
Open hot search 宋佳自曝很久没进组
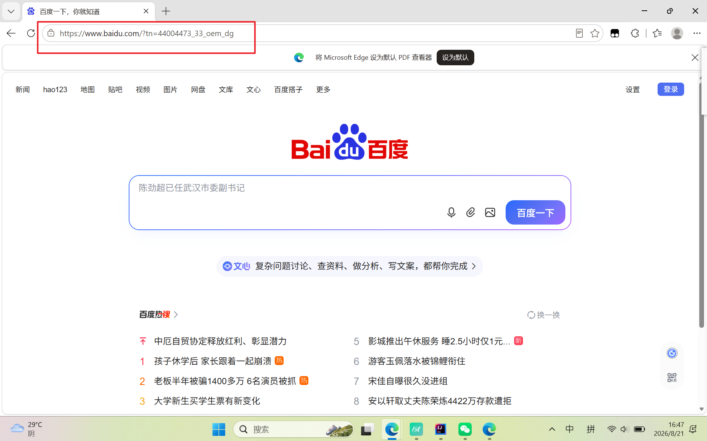[x=408, y=381]
